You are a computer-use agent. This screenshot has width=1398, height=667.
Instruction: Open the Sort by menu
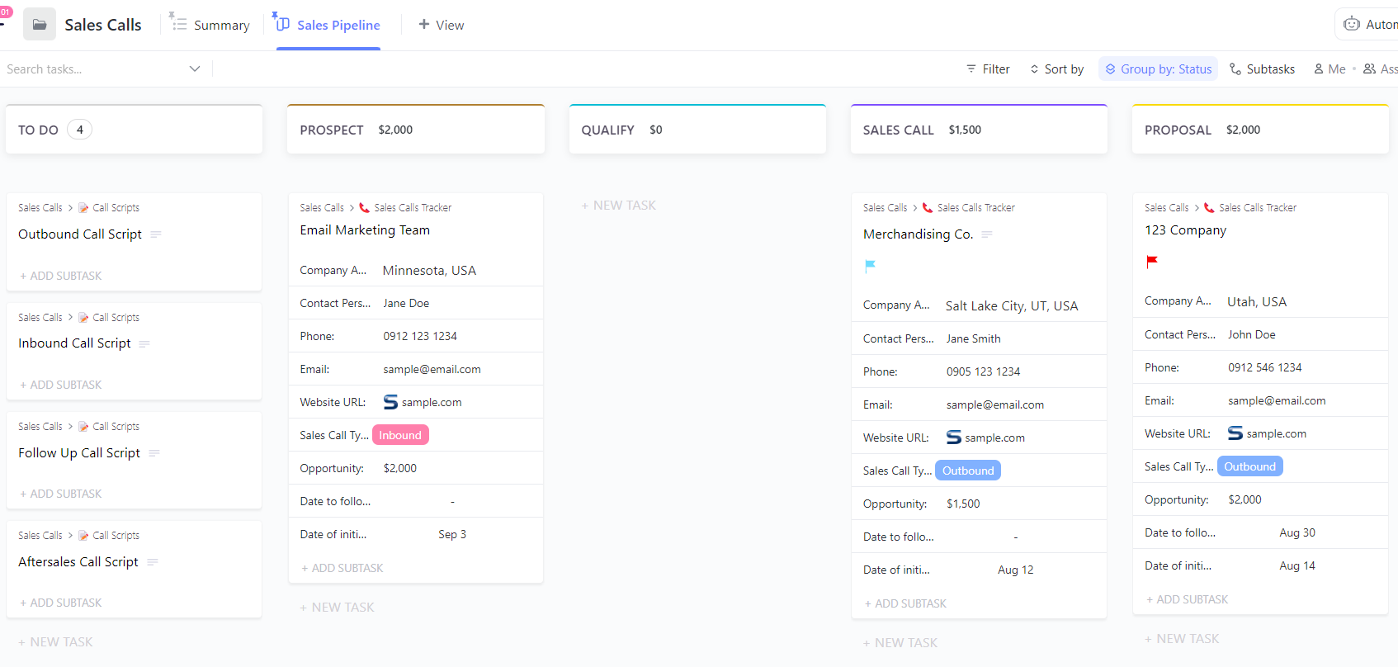click(x=1057, y=69)
